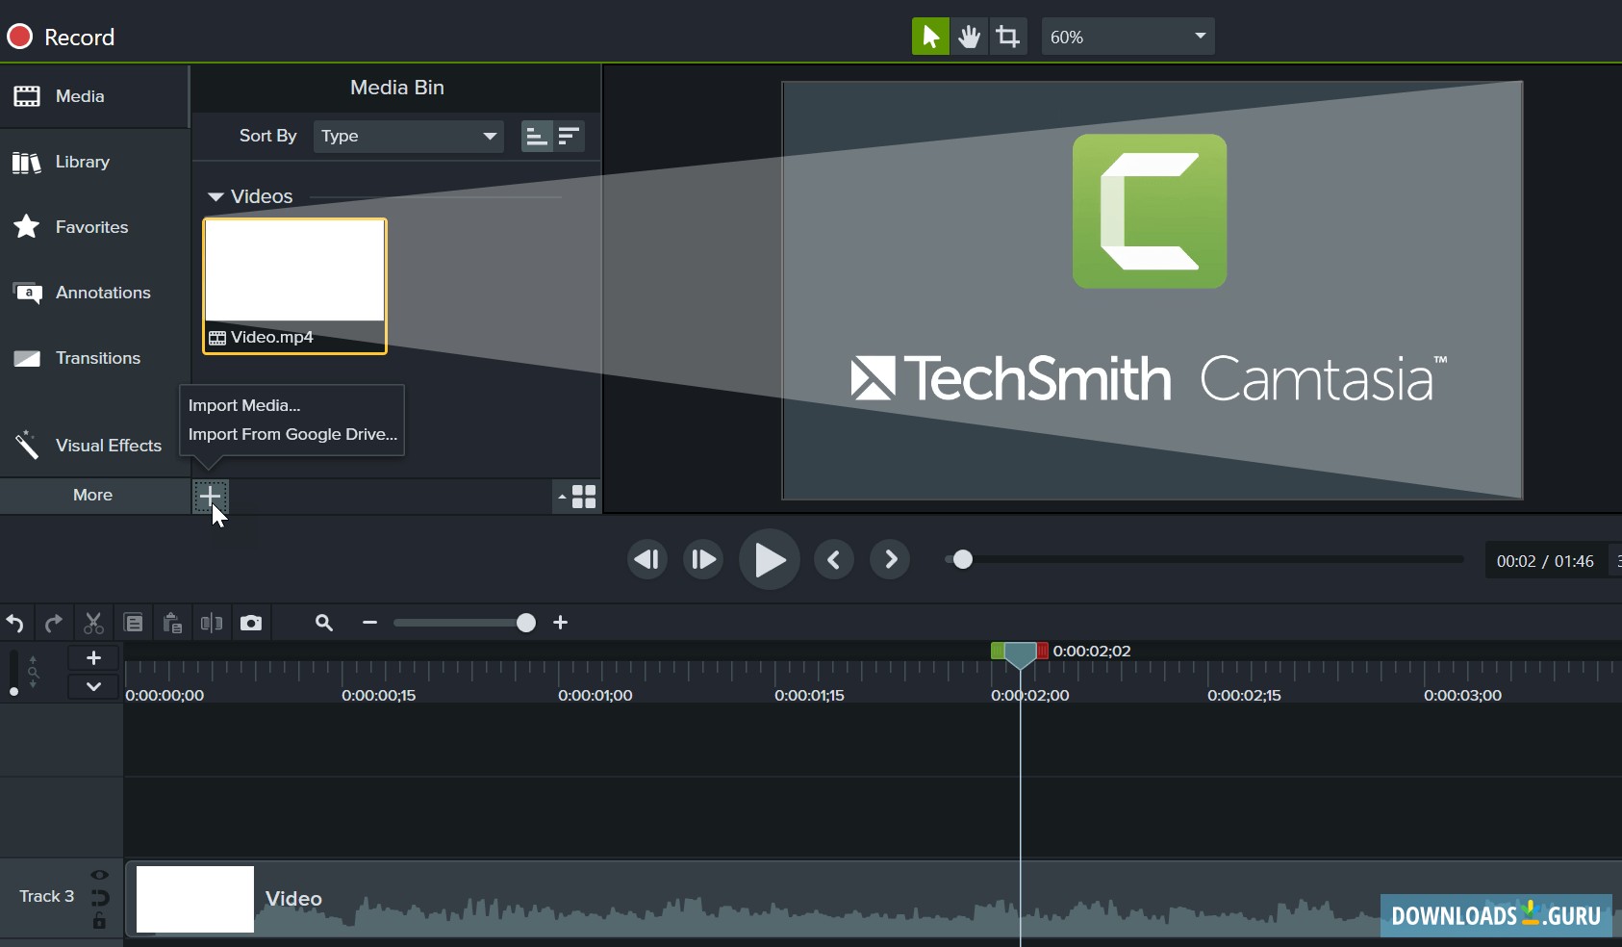Select Import From Google Drive option
The height and width of the screenshot is (947, 1622).
click(x=291, y=434)
